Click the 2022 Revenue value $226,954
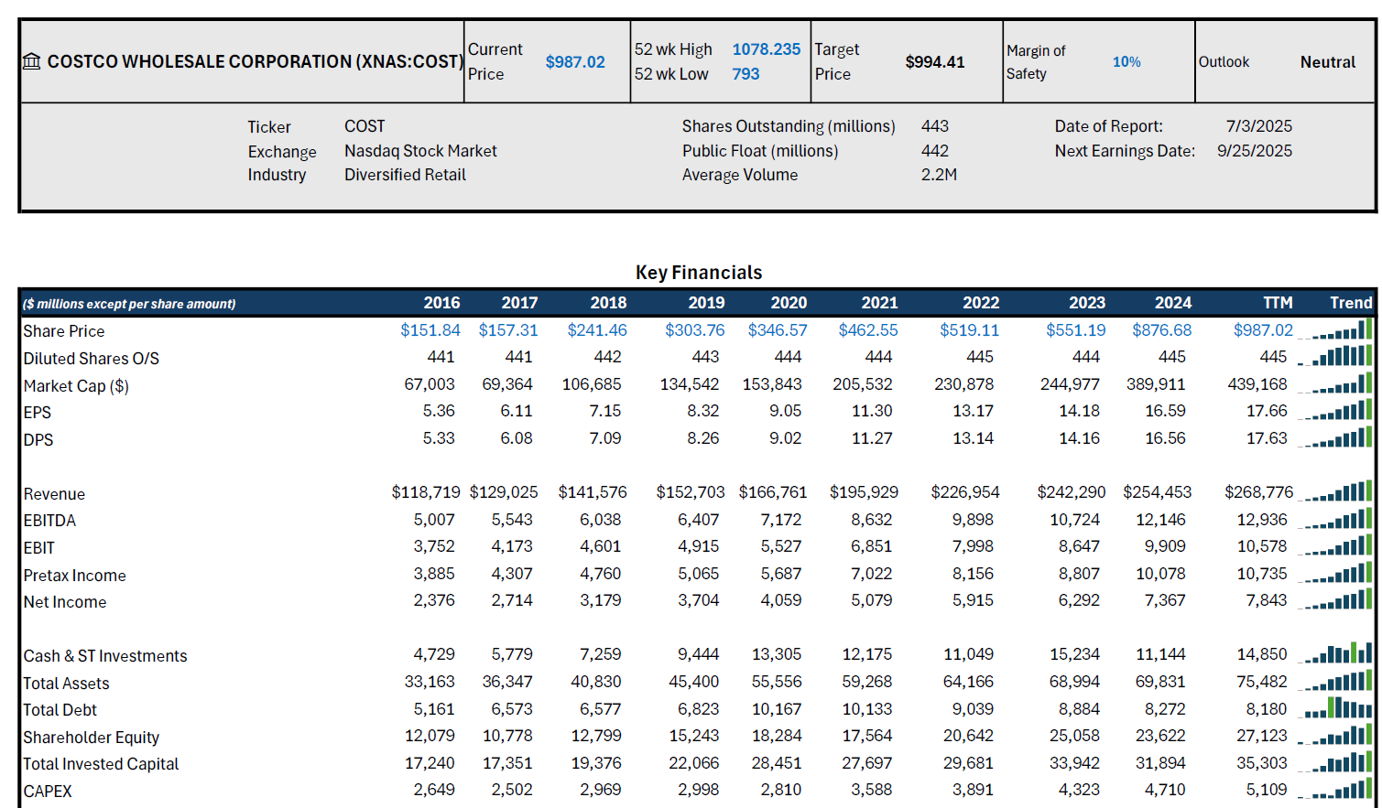Screen dimensions: 1382x808 pyautogui.click(x=965, y=492)
